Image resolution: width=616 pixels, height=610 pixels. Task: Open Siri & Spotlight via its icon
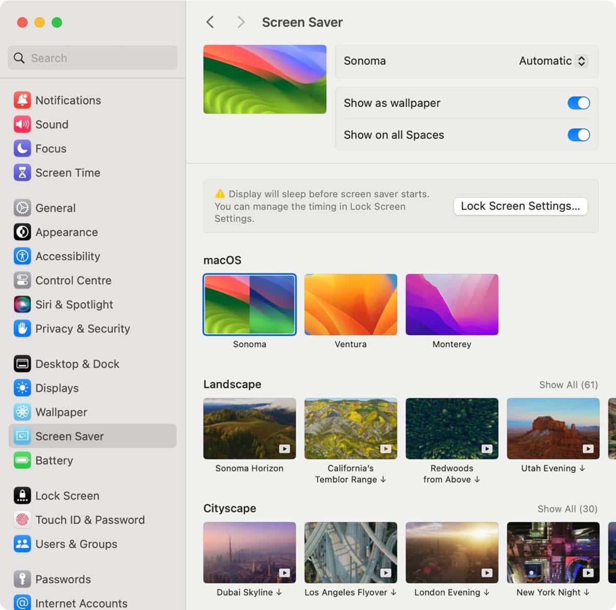point(22,304)
